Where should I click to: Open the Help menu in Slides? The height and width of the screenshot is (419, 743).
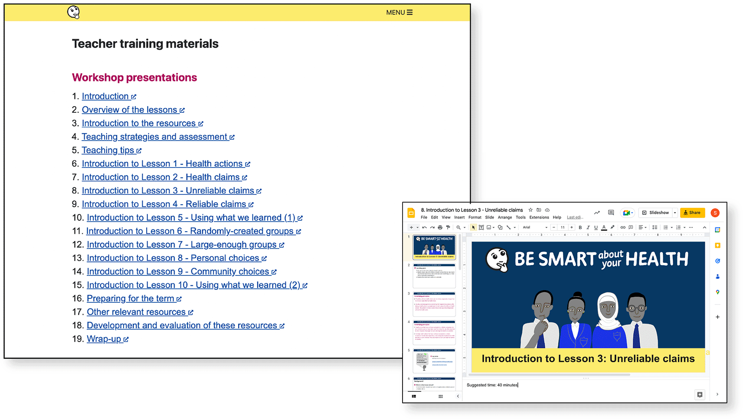click(x=557, y=217)
